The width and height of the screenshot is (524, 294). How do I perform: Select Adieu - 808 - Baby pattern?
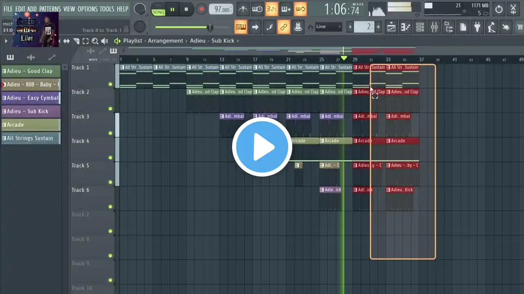[31, 85]
